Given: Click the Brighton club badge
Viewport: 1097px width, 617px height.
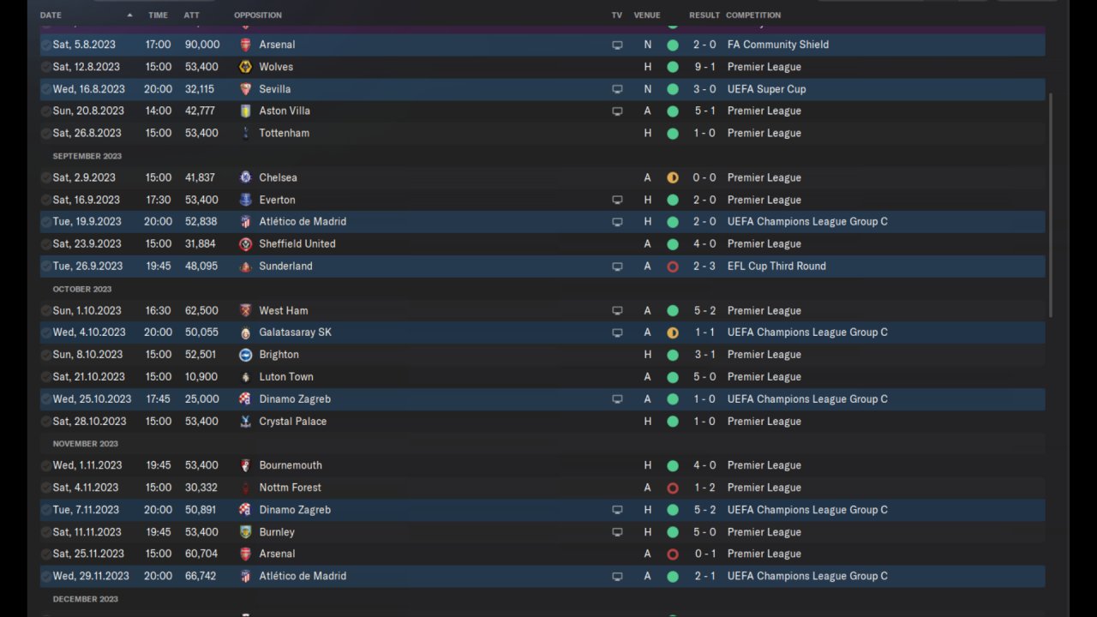Looking at the screenshot, I should [x=246, y=355].
